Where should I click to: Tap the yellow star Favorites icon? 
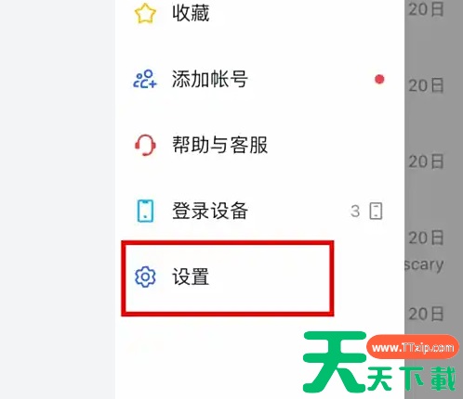[x=145, y=14]
